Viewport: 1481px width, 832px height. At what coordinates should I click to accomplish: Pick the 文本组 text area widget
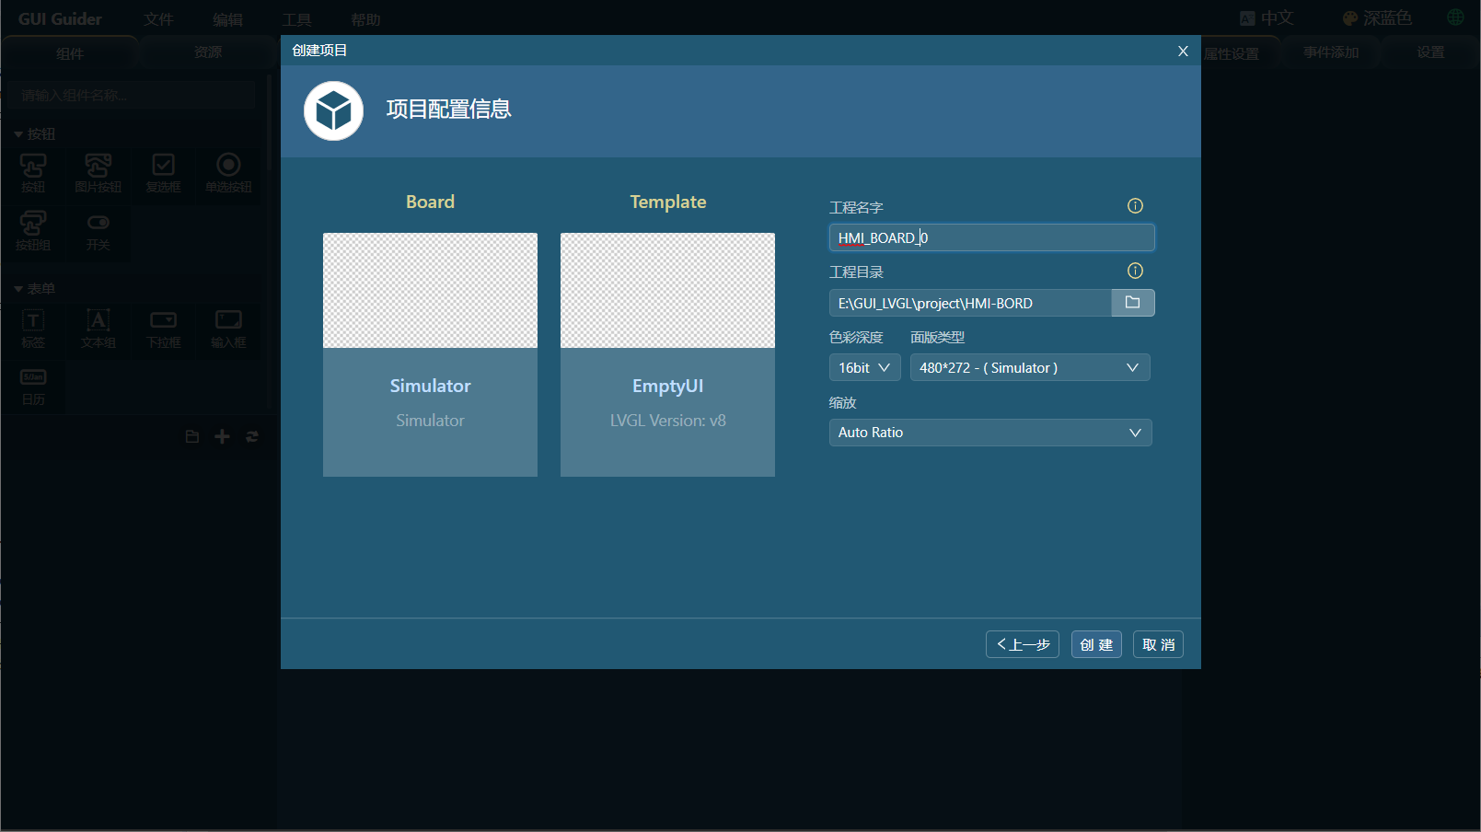point(98,329)
